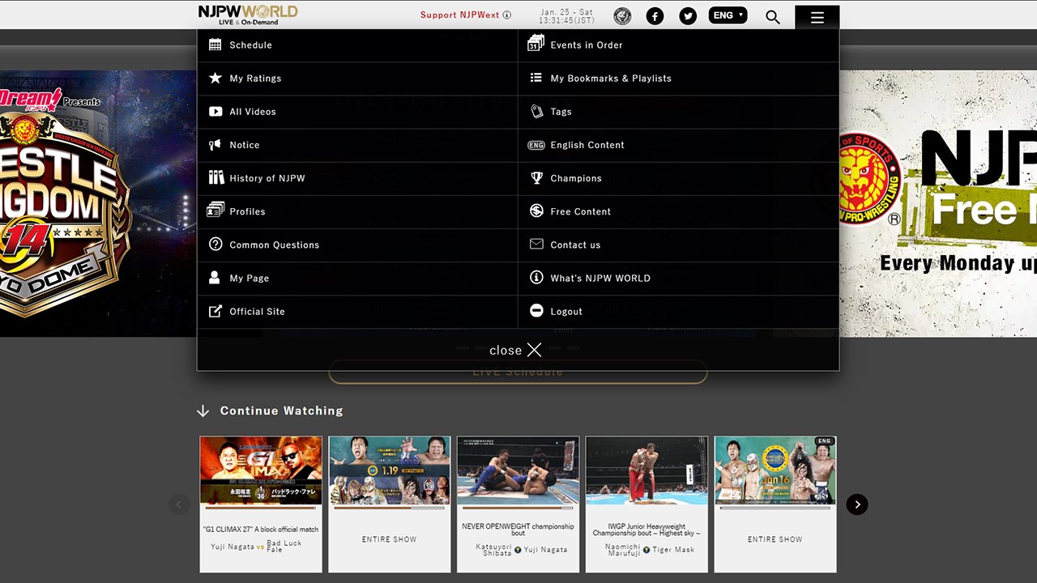
Task: Open History of NJPW menu entry
Action: 357,178
